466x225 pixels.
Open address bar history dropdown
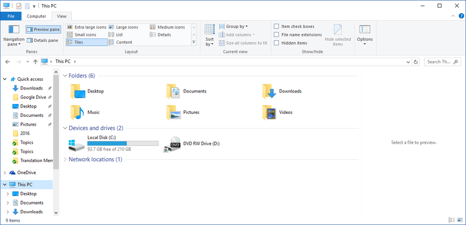point(408,62)
